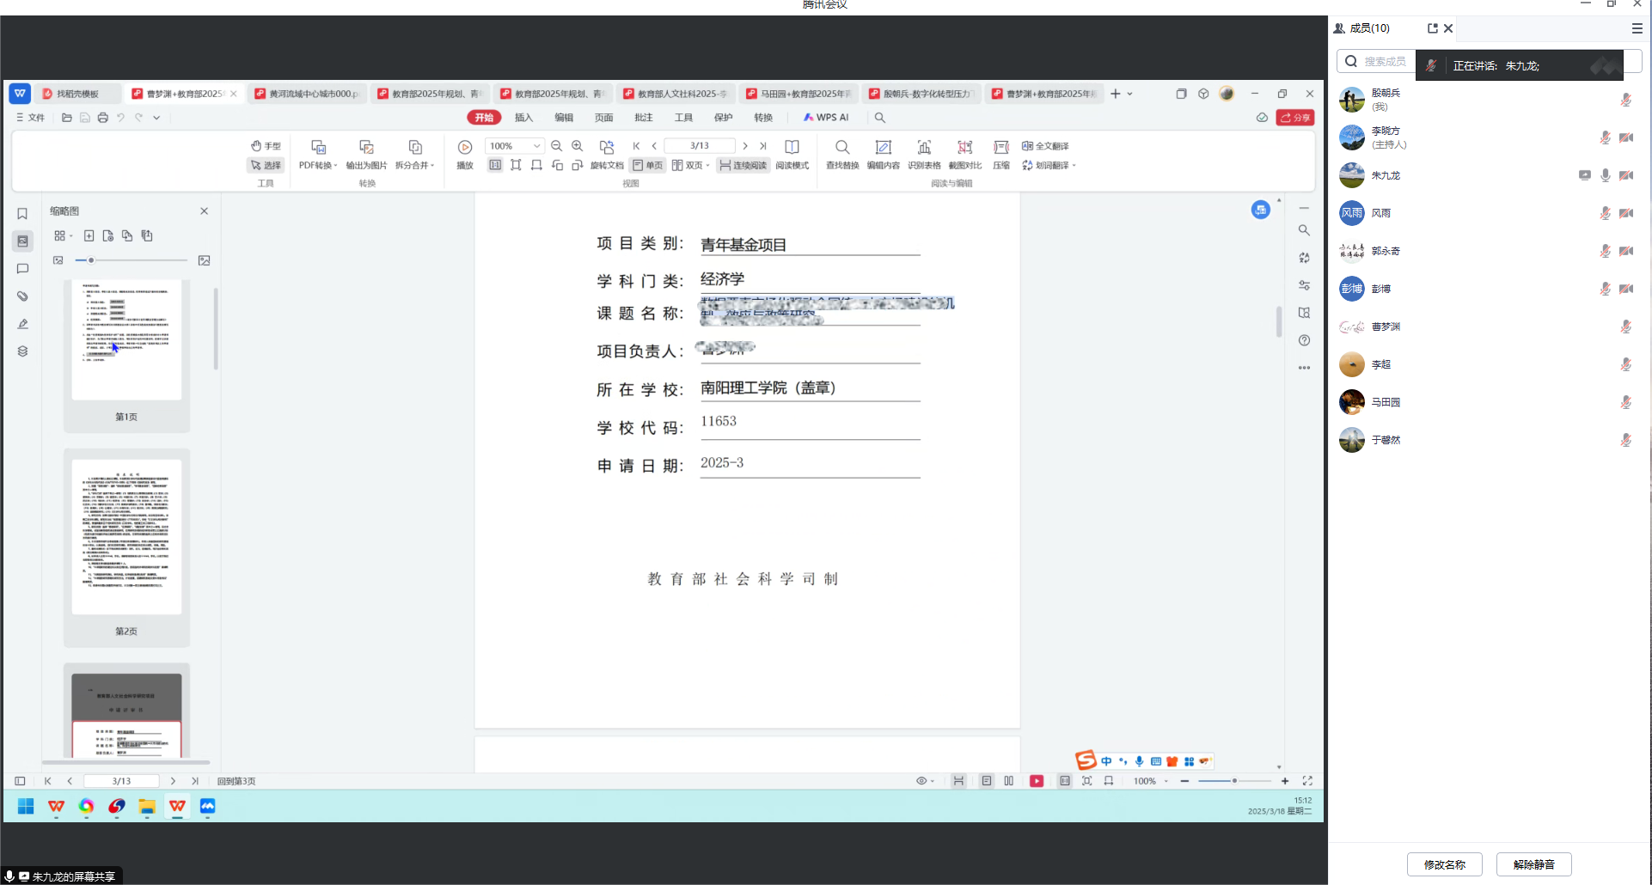Select the 手型 hand tool
This screenshot has width=1652, height=885.
pos(266,146)
